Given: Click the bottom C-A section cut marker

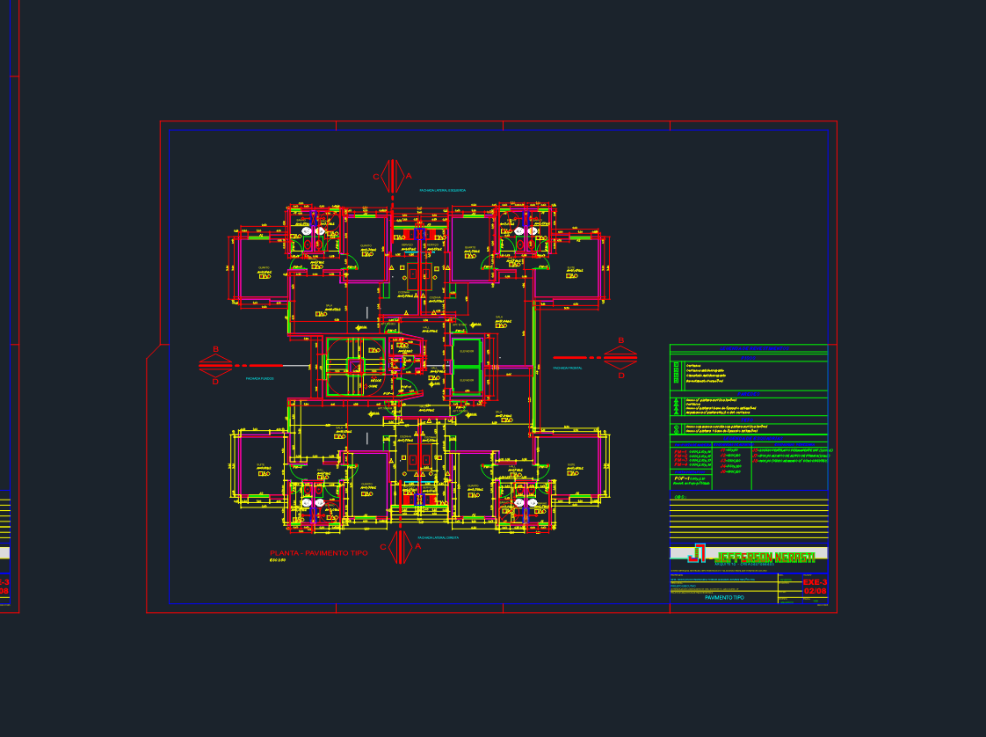Looking at the screenshot, I should (401, 547).
